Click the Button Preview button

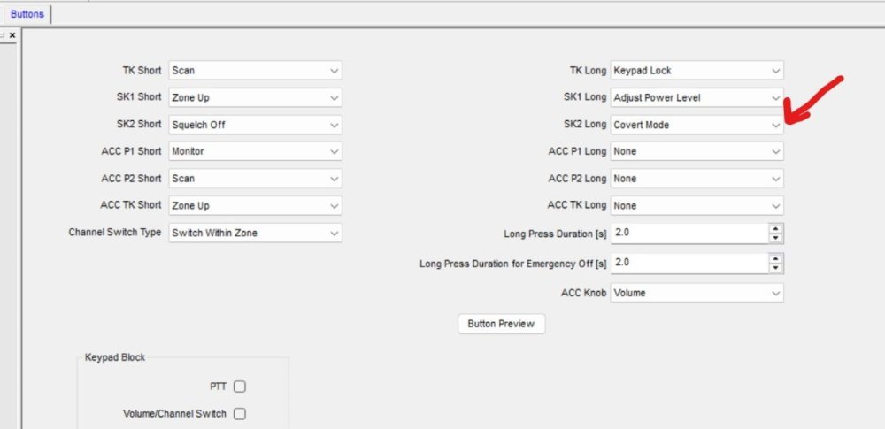(x=501, y=324)
